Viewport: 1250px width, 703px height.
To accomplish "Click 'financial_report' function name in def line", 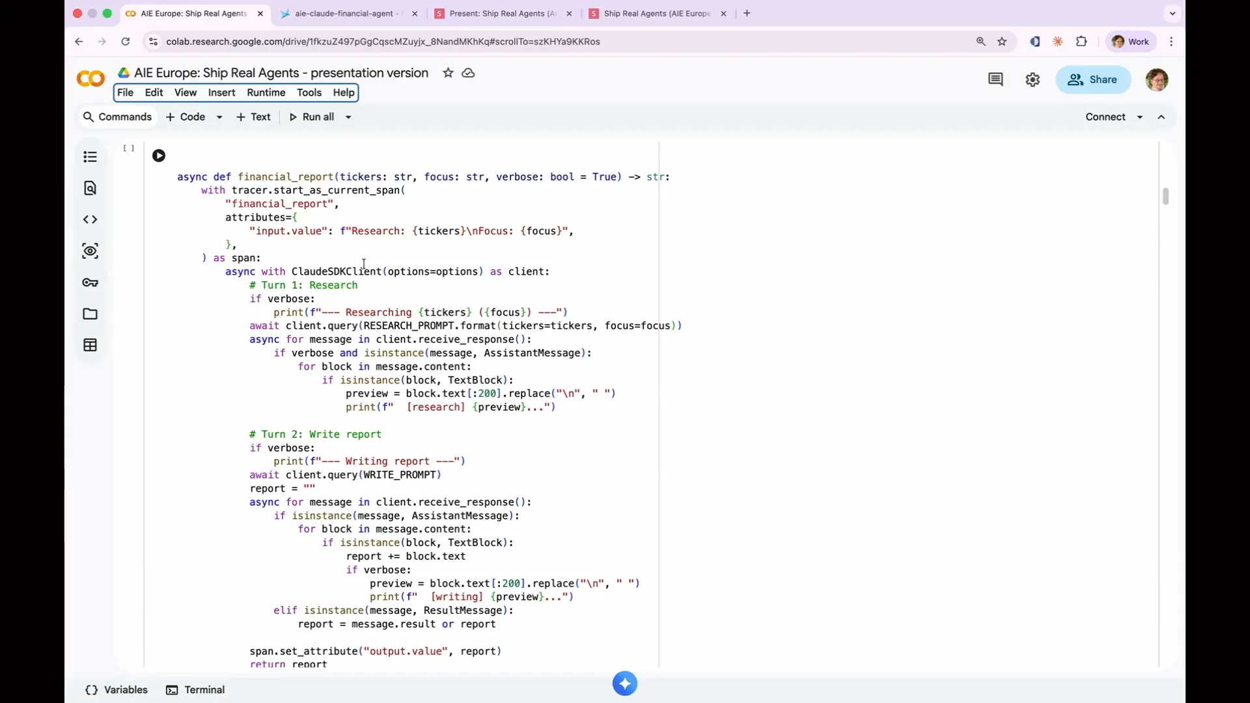I will tap(286, 177).
